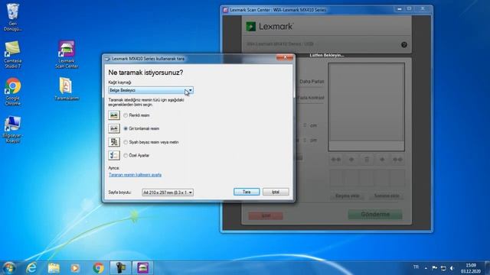This screenshot has height=275, width=490.
Task: Click the lower cm size stepper
Action: (305, 141)
